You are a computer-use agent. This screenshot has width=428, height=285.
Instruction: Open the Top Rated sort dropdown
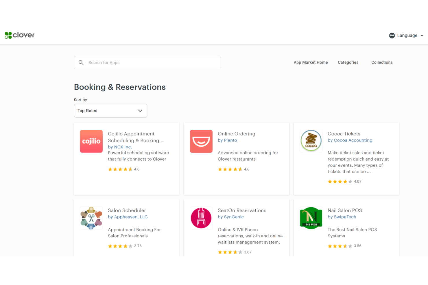click(x=110, y=111)
